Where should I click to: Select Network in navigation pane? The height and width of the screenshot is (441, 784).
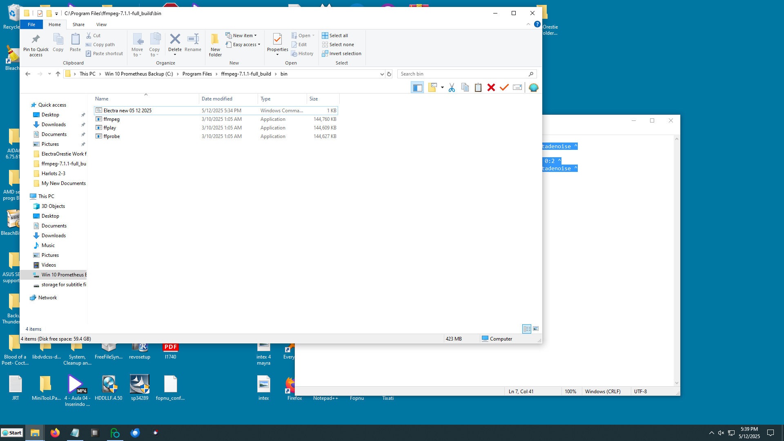tap(47, 298)
